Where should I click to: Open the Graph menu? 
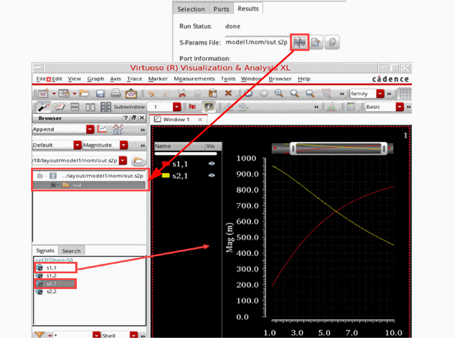pyautogui.click(x=96, y=79)
